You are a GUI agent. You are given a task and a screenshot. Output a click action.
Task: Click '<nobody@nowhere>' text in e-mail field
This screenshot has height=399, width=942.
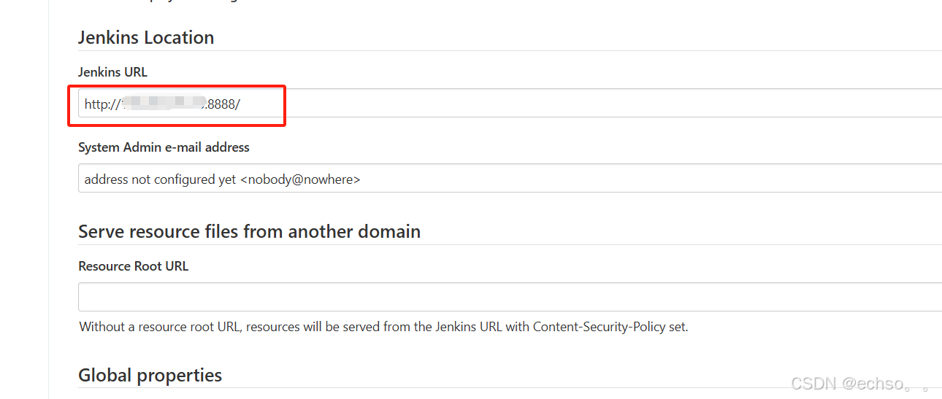click(300, 179)
